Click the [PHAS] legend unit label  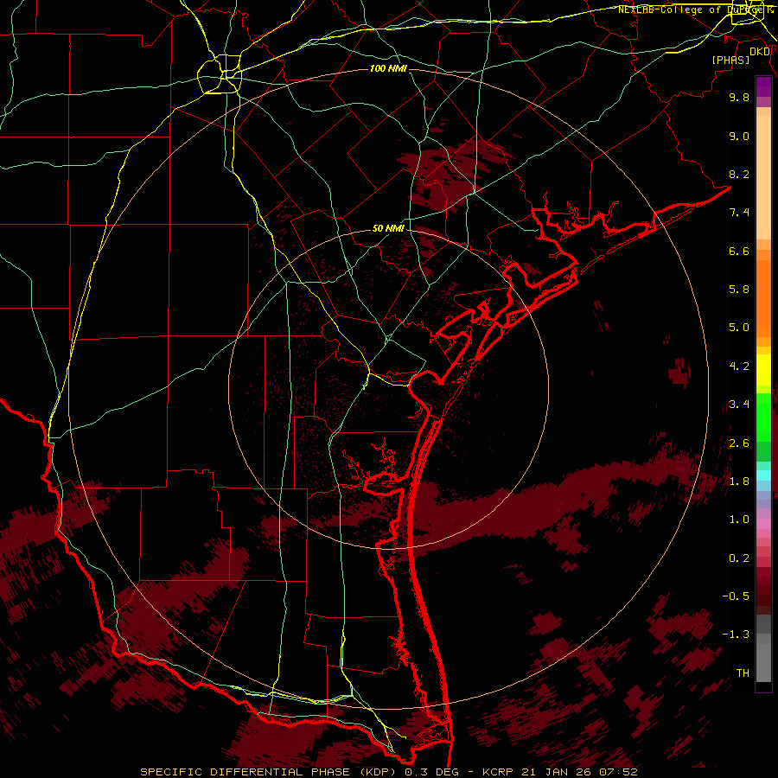[730, 61]
